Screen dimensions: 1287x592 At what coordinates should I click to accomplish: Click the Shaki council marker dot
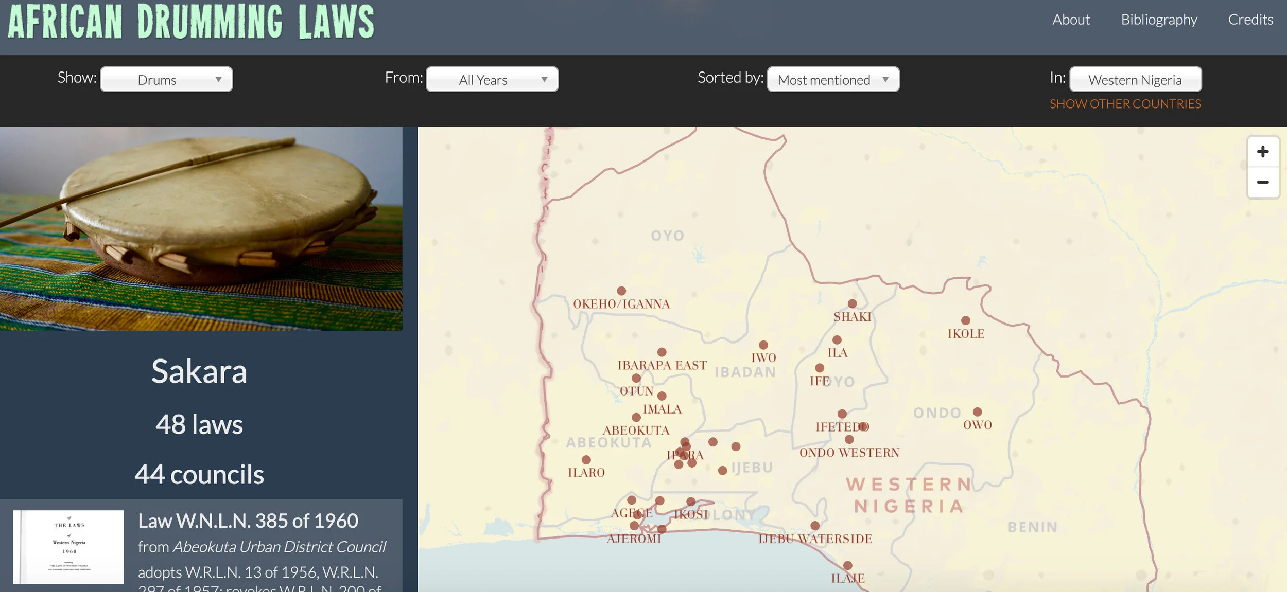coord(853,303)
